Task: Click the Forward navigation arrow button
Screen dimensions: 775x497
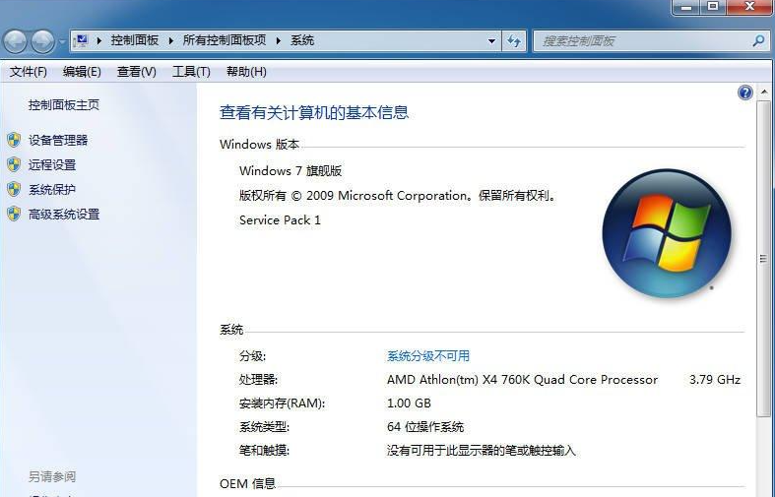Action: coord(42,41)
